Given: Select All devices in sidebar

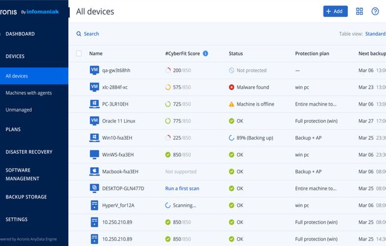Looking at the screenshot, I should [x=34, y=76].
